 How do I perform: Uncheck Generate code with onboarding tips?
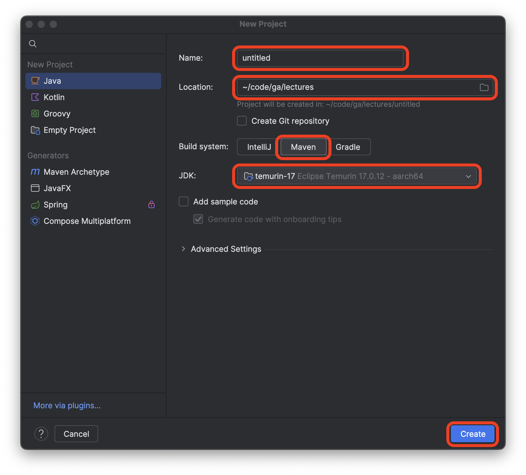click(x=198, y=219)
